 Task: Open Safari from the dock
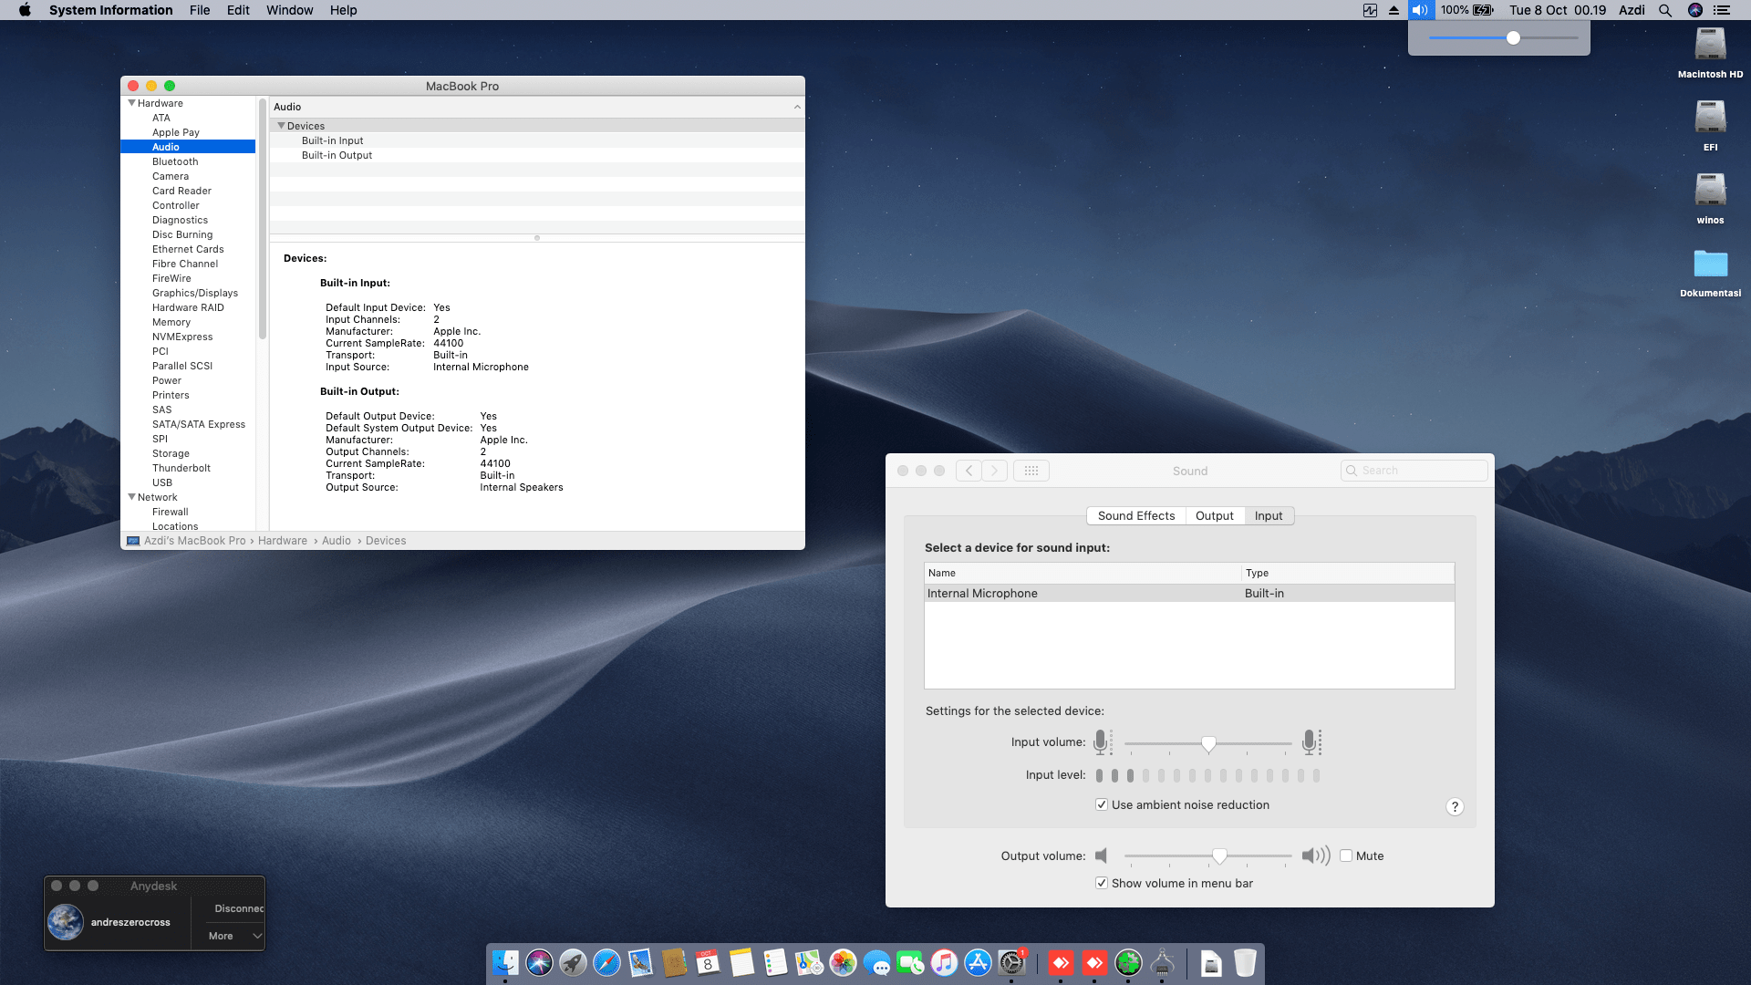coord(606,963)
